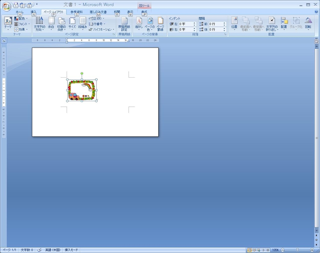Click 原稿用紙設定 manuscript paper button

124,24
